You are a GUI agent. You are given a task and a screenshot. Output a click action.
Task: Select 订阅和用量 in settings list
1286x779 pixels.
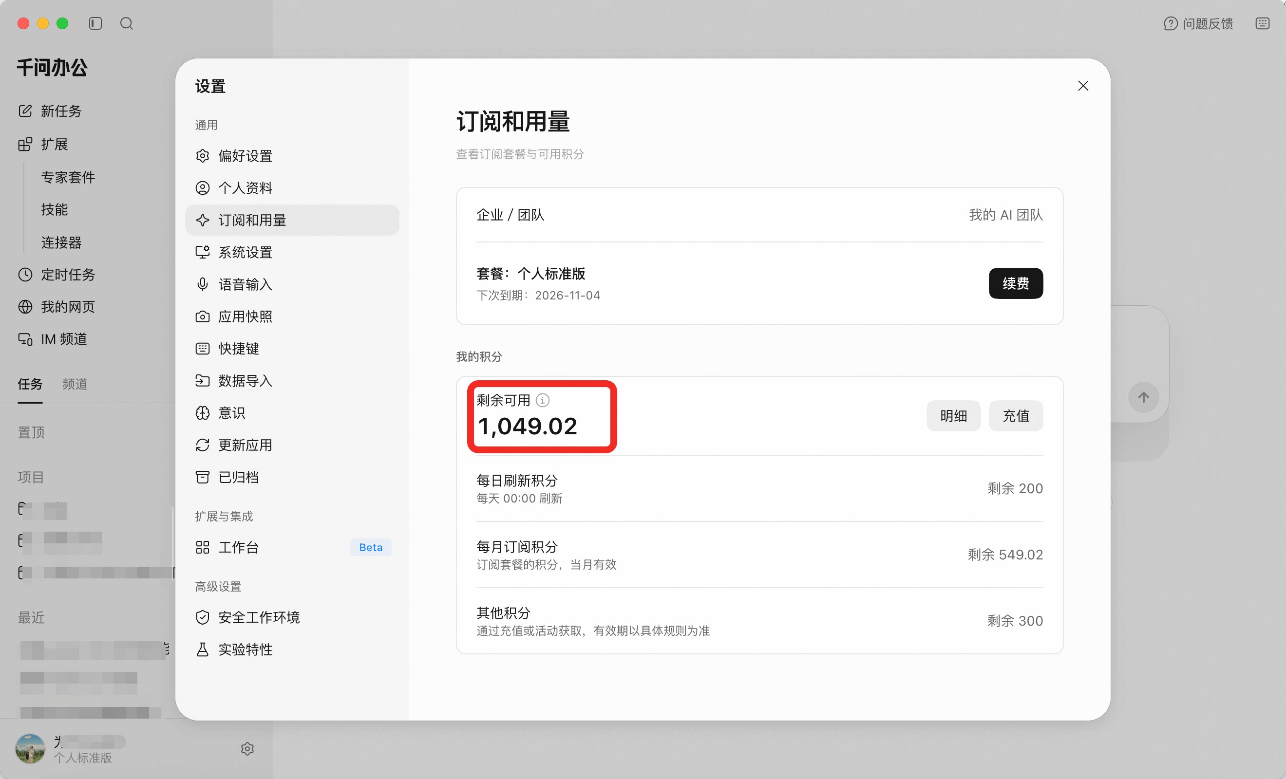(x=292, y=220)
